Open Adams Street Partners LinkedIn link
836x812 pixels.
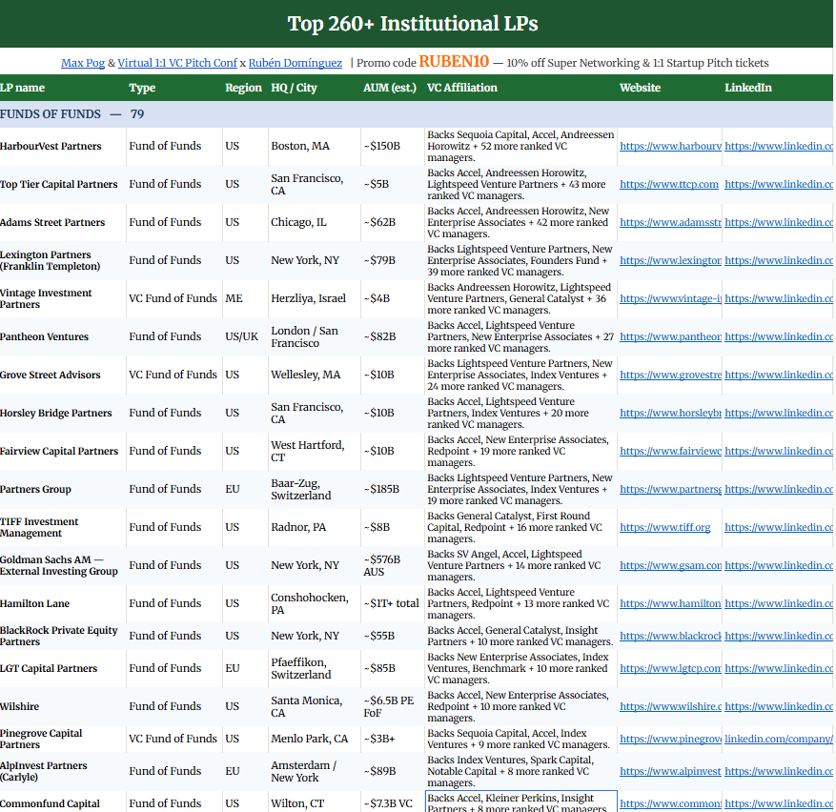click(779, 222)
